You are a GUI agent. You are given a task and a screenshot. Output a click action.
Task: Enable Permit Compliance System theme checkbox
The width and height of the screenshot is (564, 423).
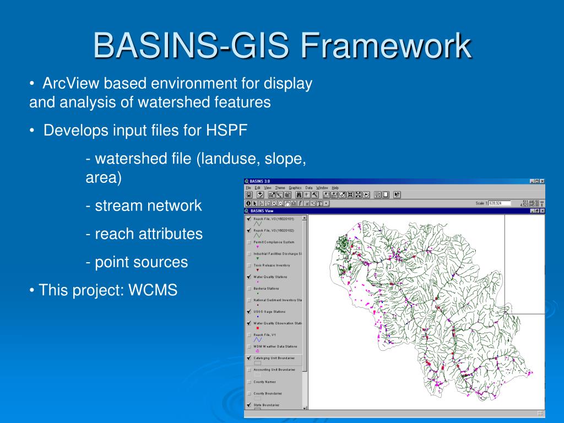pyautogui.click(x=249, y=242)
